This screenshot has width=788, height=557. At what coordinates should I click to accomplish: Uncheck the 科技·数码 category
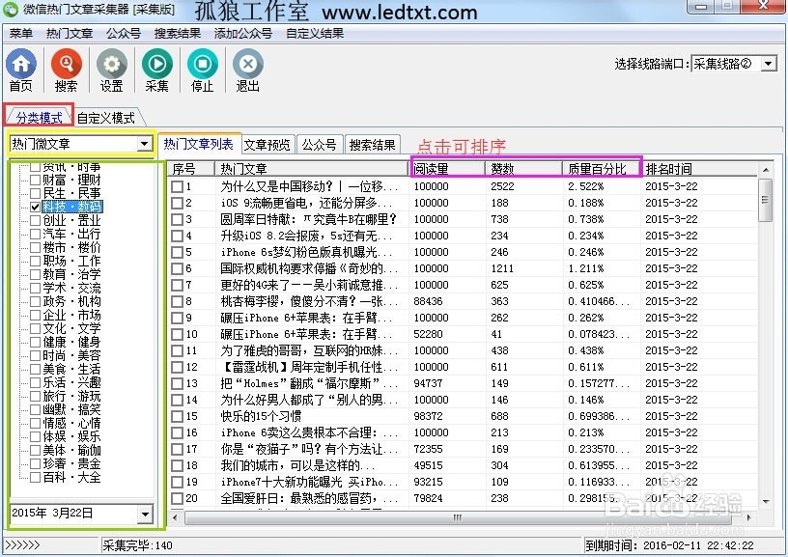[x=35, y=207]
